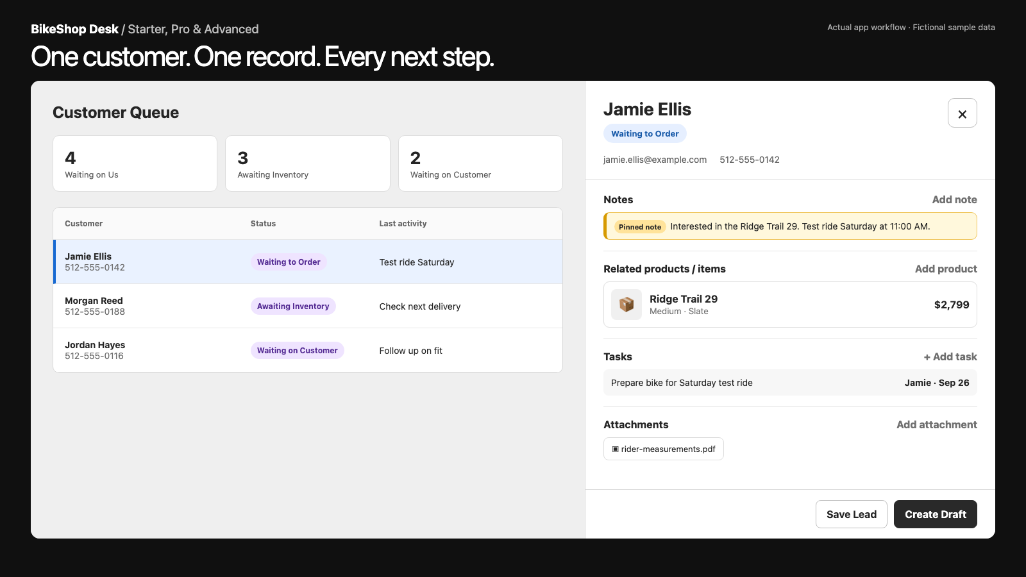Click Waiting on Customer badge for Jordan Hayes
Viewport: 1026px width, 577px height.
tap(297, 350)
